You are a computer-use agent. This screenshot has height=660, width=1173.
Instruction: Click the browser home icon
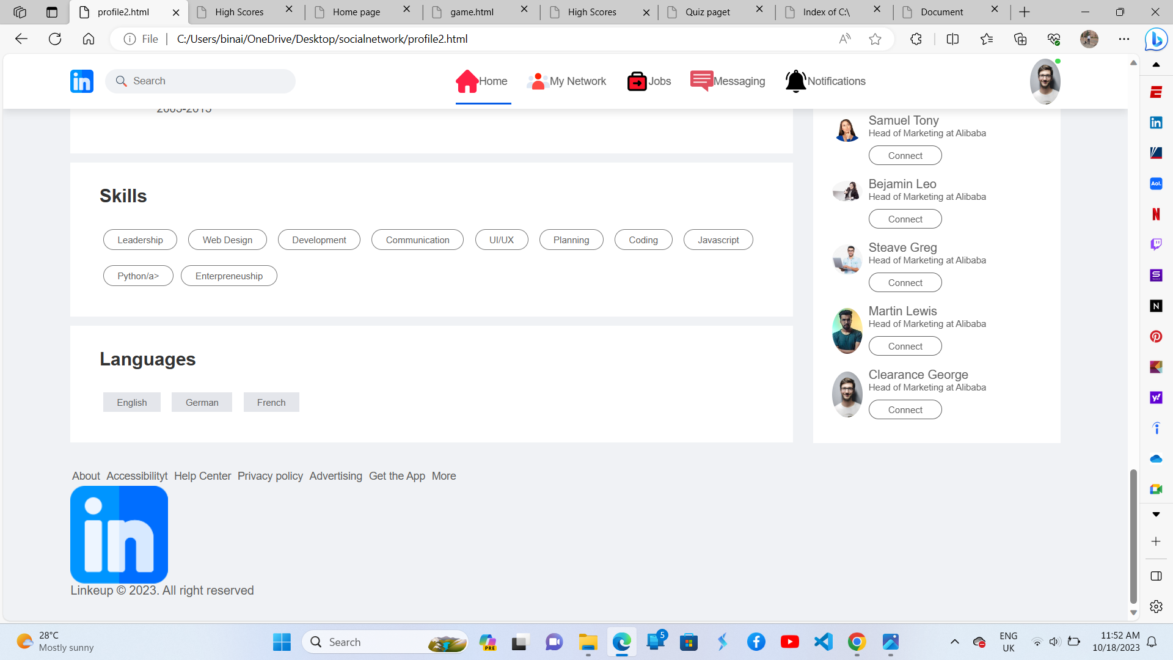[89, 39]
